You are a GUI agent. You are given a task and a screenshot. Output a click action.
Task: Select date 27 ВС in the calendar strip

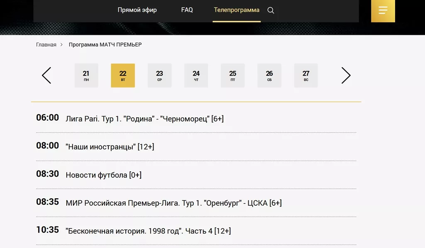[306, 75]
